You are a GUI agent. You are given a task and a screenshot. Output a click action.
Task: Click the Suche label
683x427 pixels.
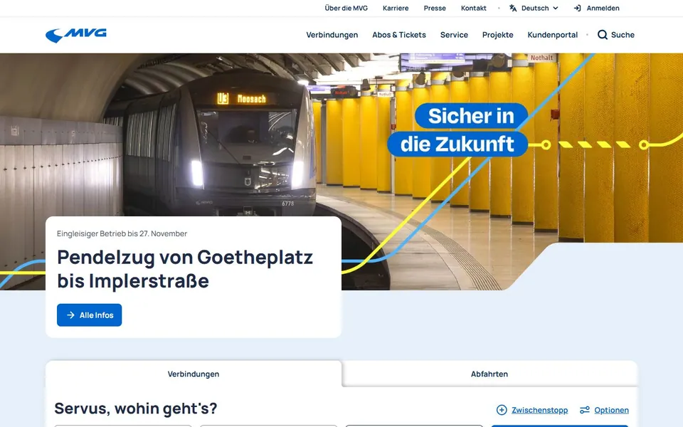(623, 35)
